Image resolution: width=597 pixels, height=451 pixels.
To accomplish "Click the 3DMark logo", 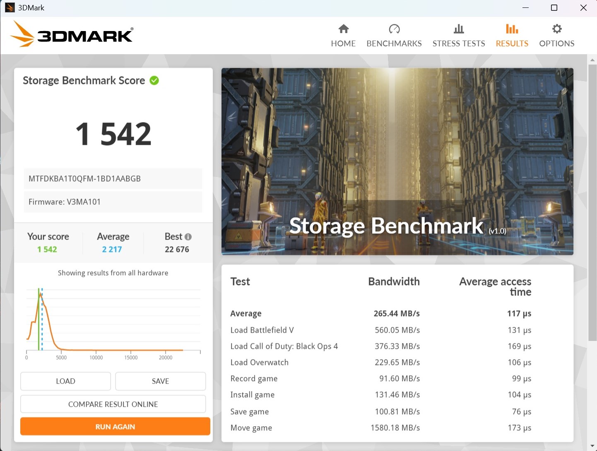I will coord(72,34).
